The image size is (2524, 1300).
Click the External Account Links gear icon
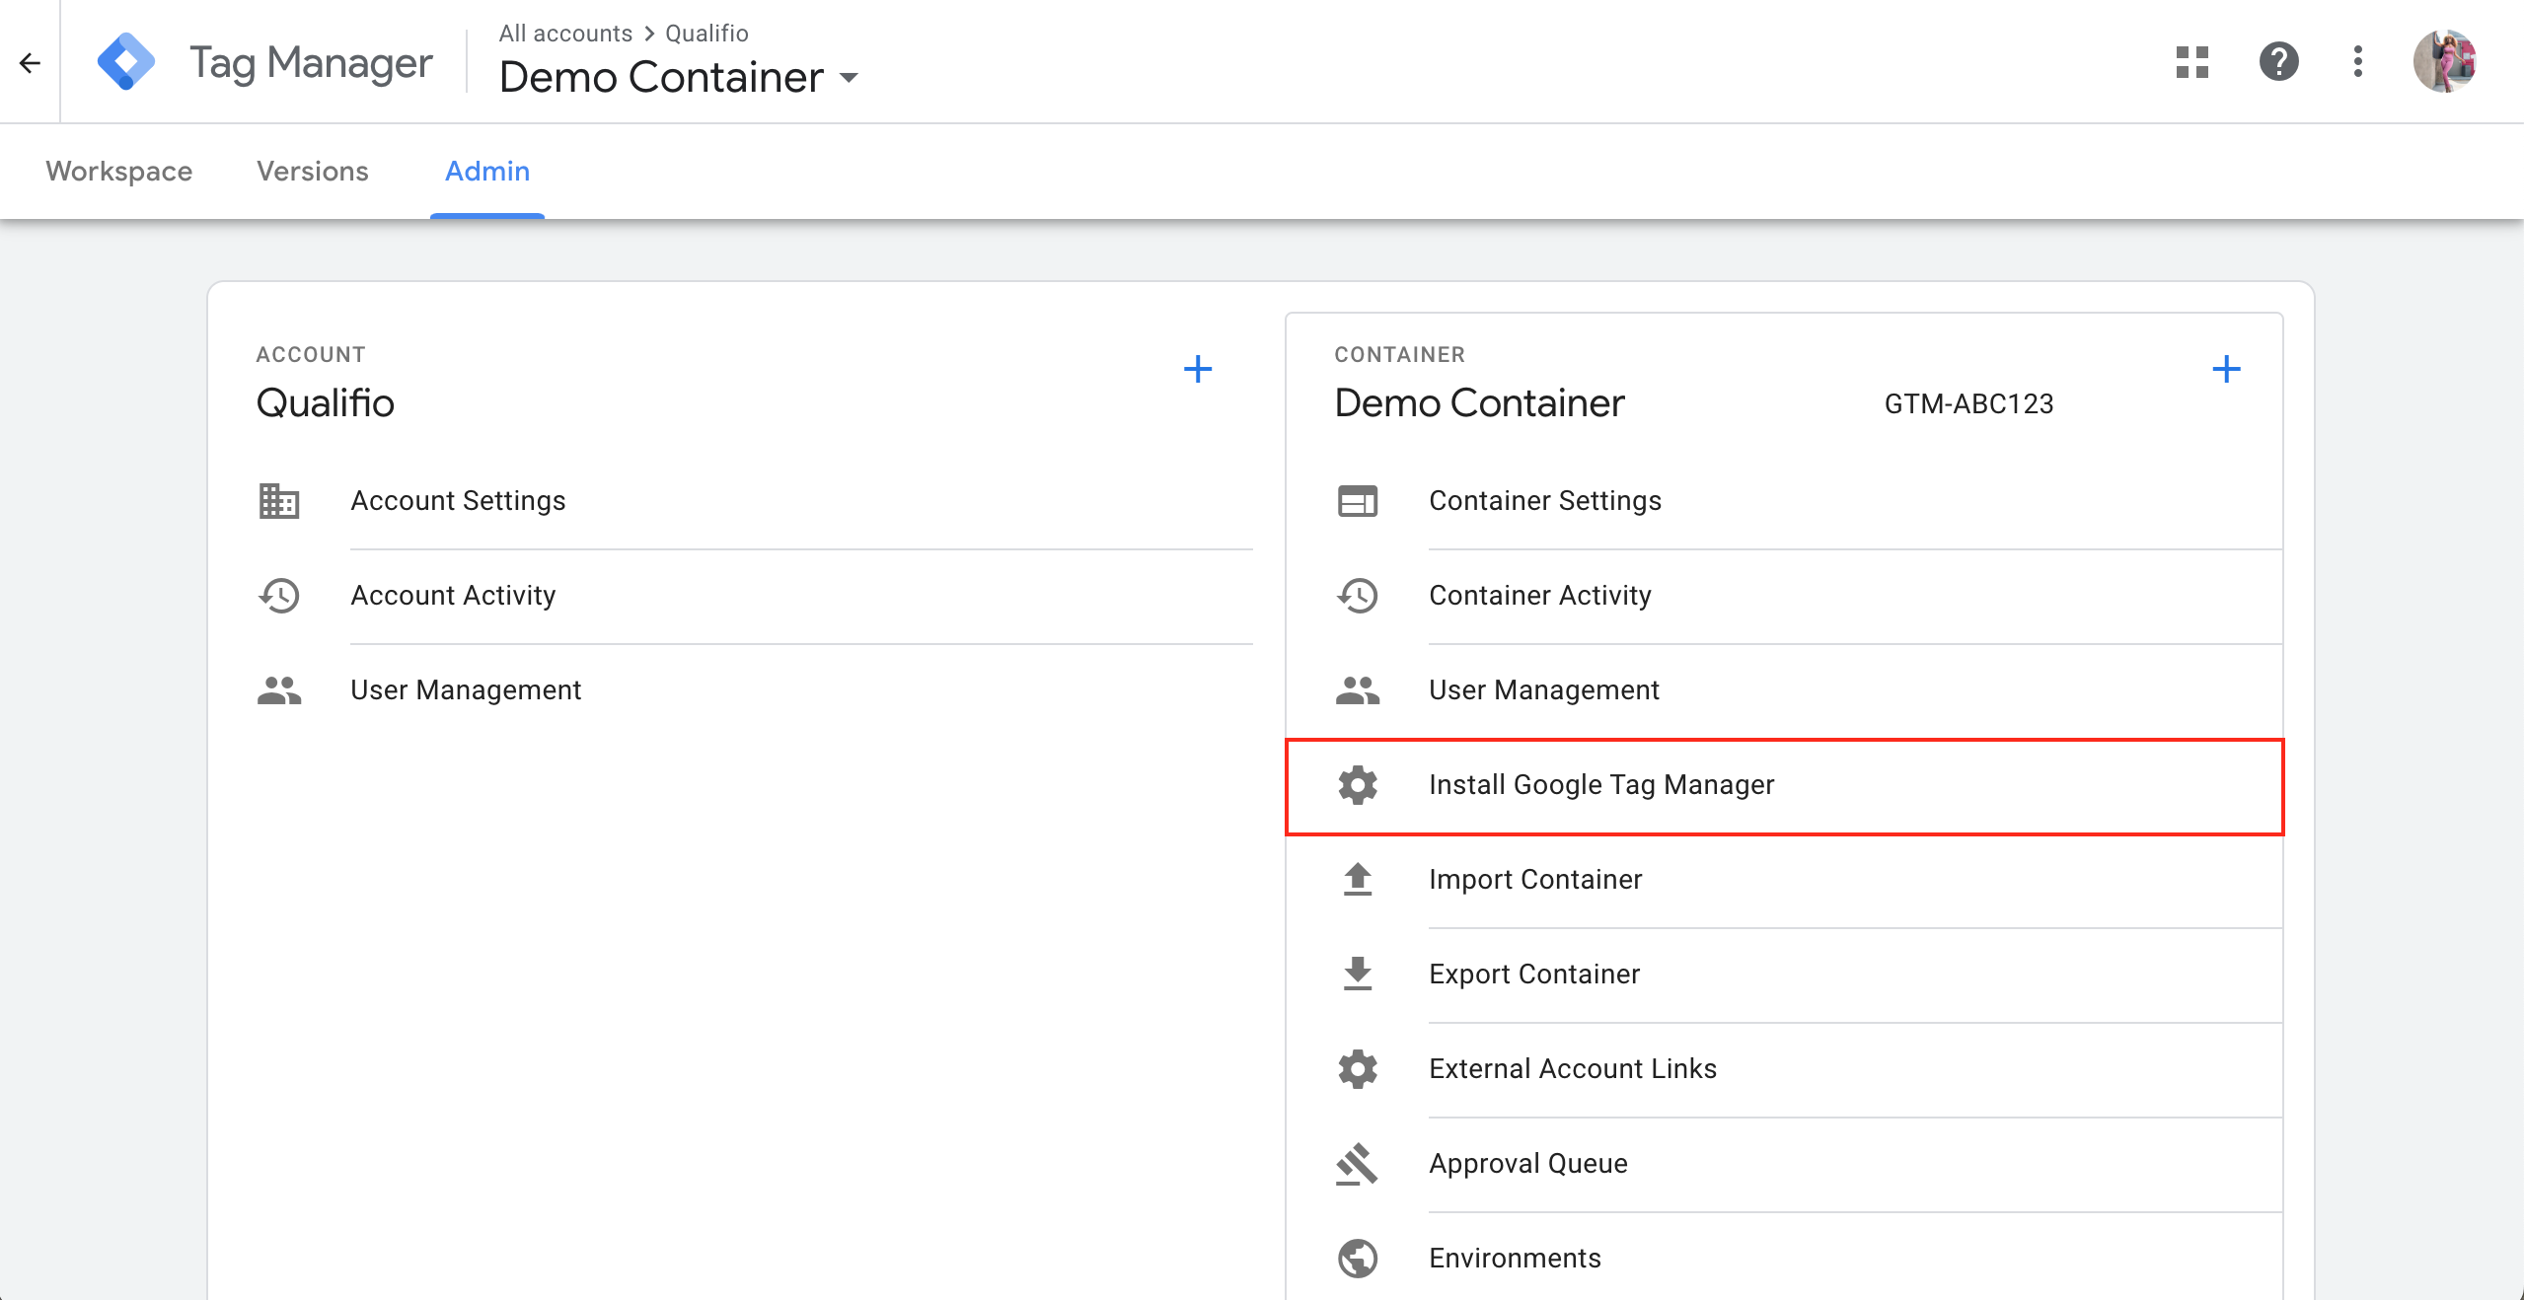1358,1069
